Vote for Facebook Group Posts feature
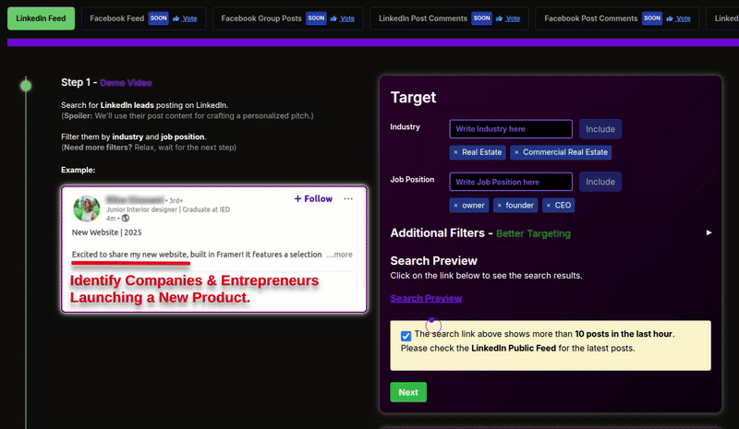 [x=347, y=18]
